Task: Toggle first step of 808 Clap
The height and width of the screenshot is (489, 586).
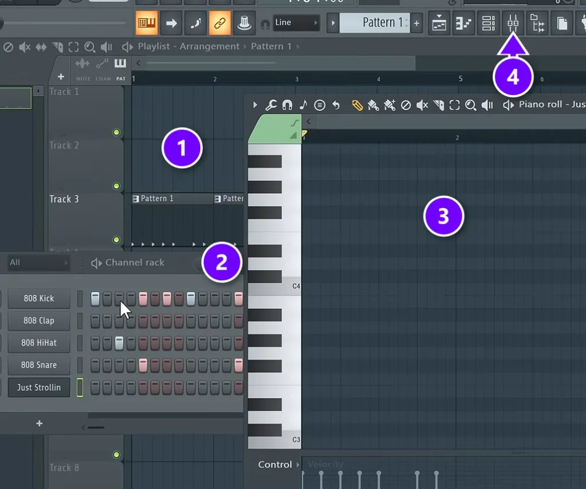Action: [x=96, y=321]
